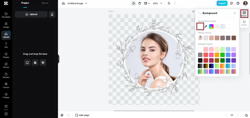The height and width of the screenshot is (118, 250).
Task: Select the black-to-white gradient swatch
Action: pyautogui.click(x=200, y=66)
